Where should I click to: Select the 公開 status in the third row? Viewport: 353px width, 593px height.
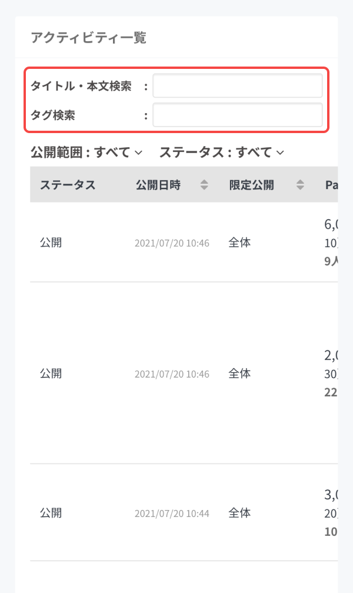pos(51,513)
